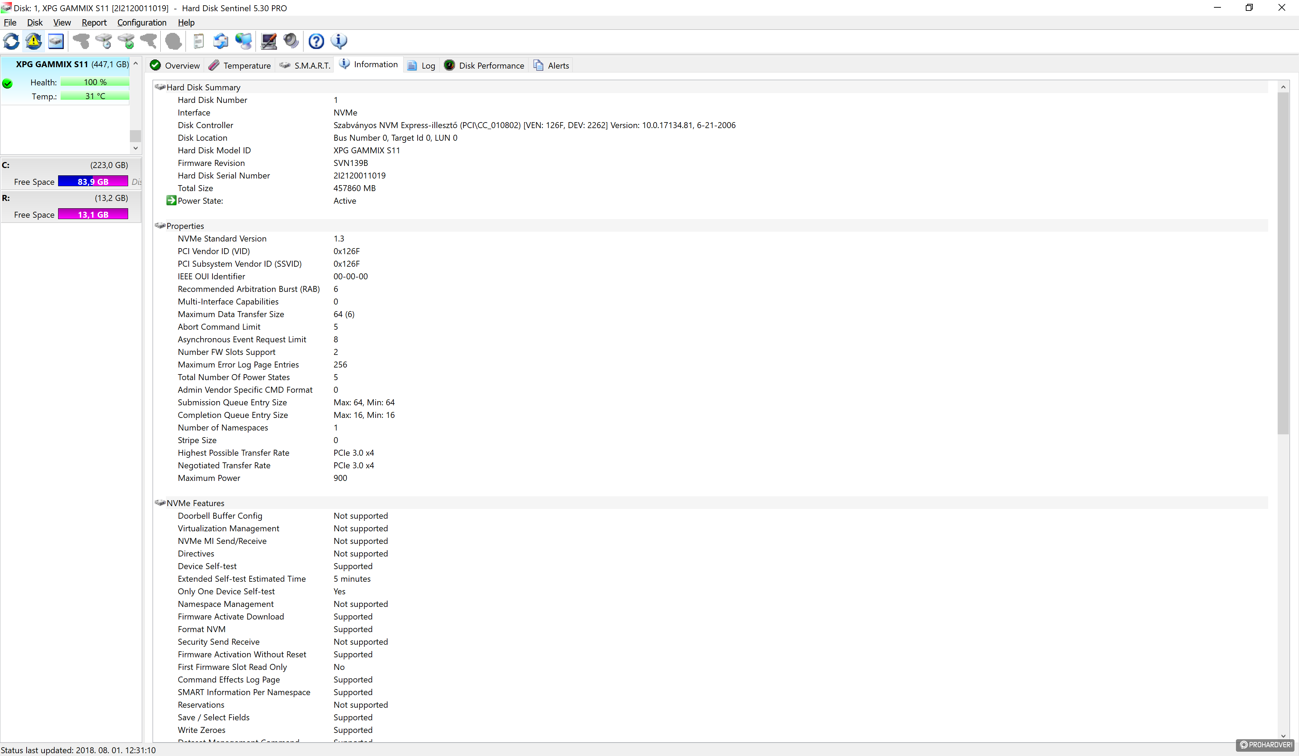Click the first grayed-out disk test icon
The width and height of the screenshot is (1299, 756).
pos(81,41)
